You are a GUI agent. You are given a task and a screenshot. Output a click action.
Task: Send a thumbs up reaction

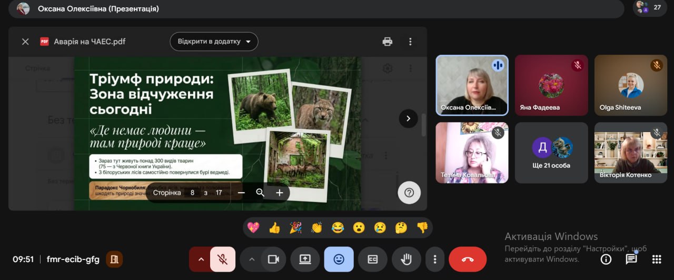[274, 227]
